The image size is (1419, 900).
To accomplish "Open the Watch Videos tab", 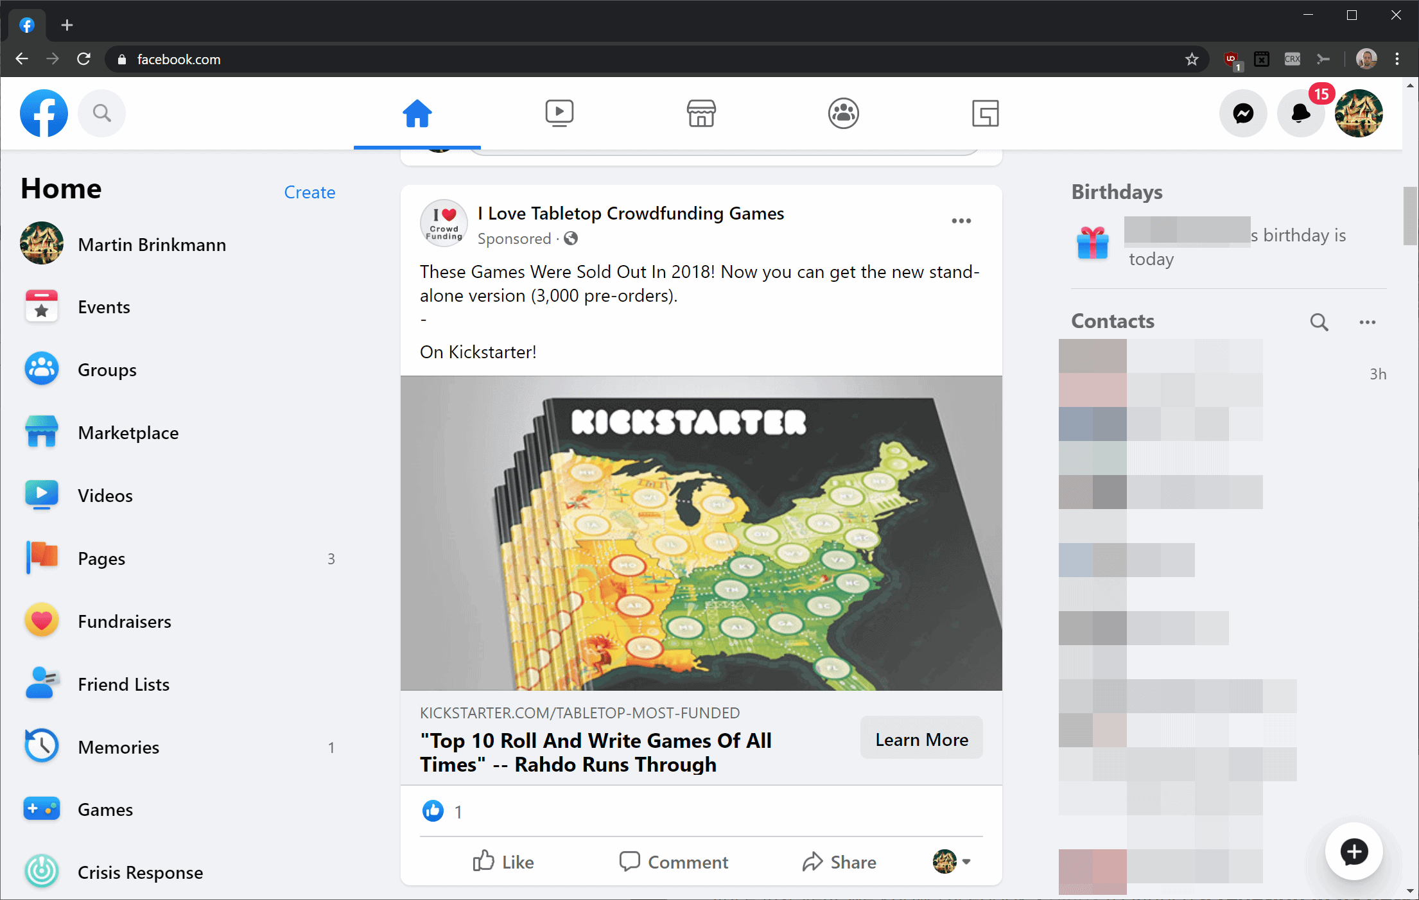I will [x=561, y=113].
